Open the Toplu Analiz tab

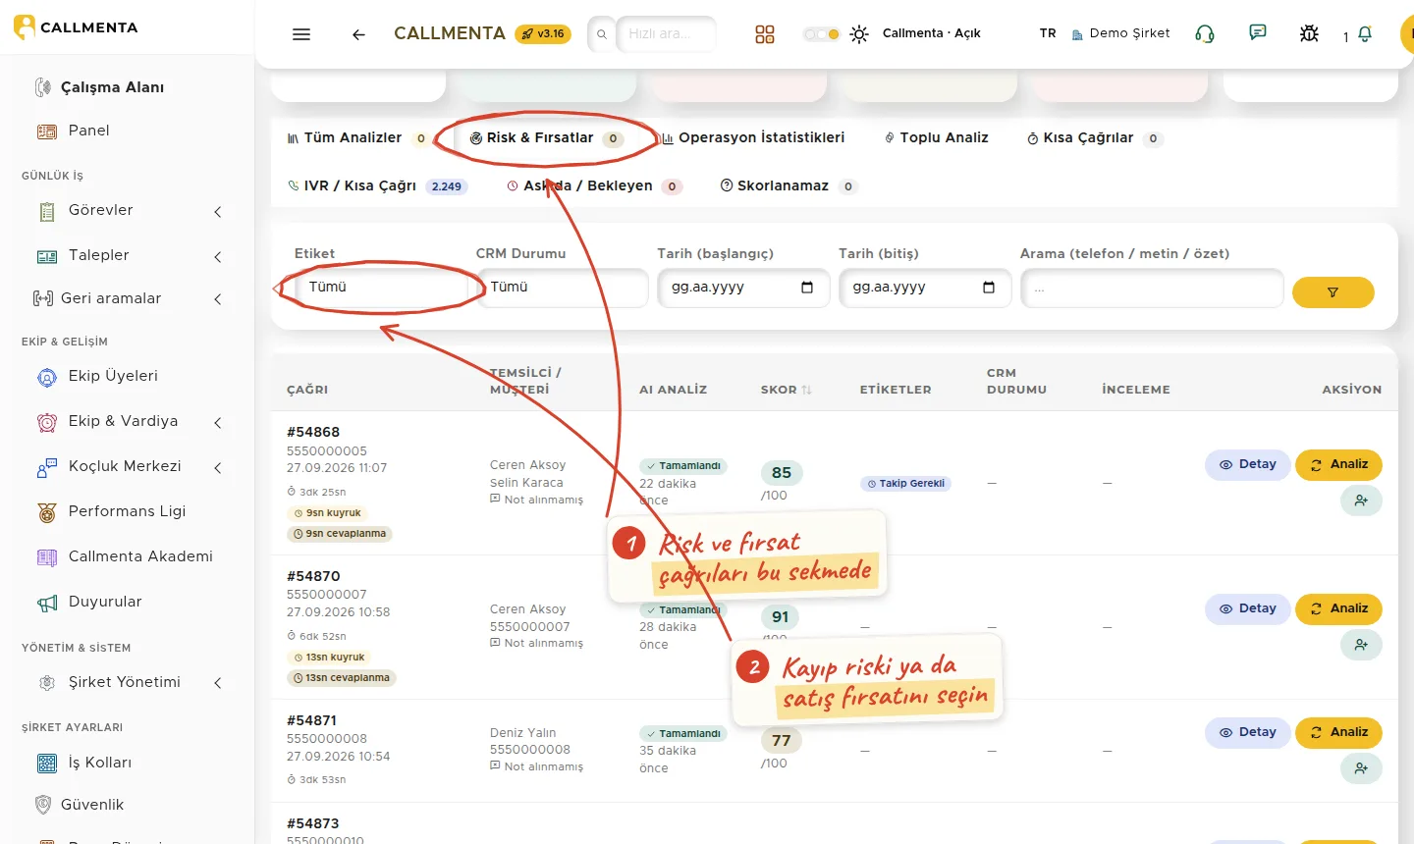point(936,138)
